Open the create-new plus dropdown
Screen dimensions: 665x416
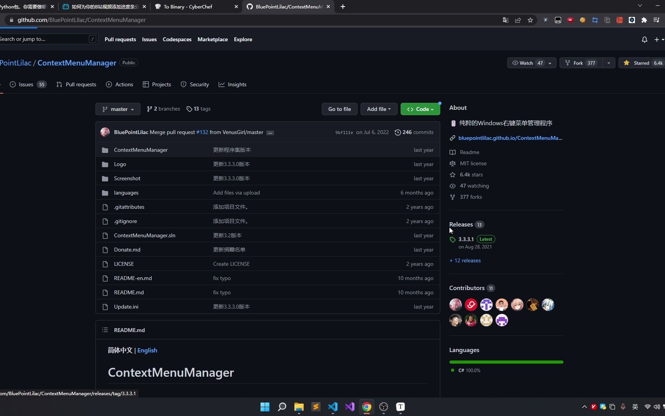(659, 40)
